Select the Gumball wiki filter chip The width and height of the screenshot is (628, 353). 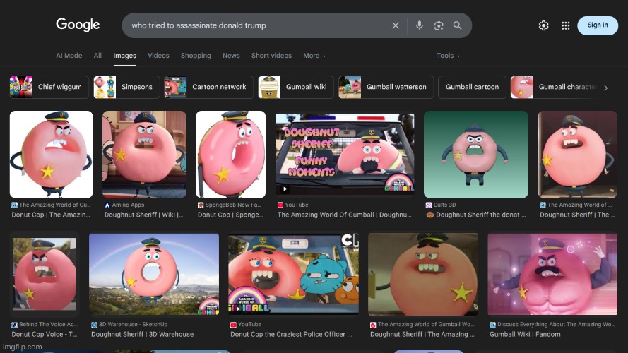296,87
